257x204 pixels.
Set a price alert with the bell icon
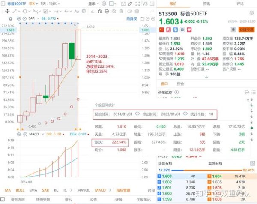click(x=233, y=30)
